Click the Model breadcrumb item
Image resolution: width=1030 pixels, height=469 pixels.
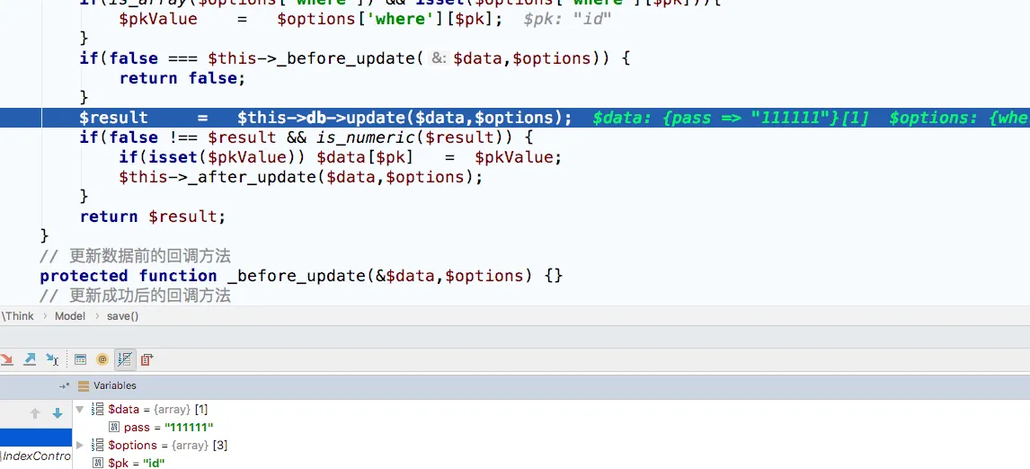coord(70,316)
